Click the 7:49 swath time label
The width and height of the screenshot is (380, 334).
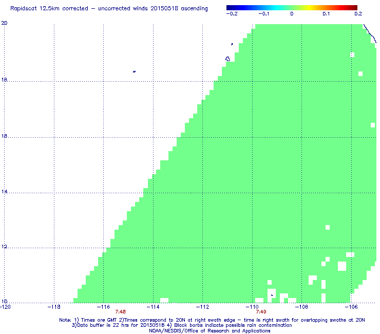pos(261,312)
